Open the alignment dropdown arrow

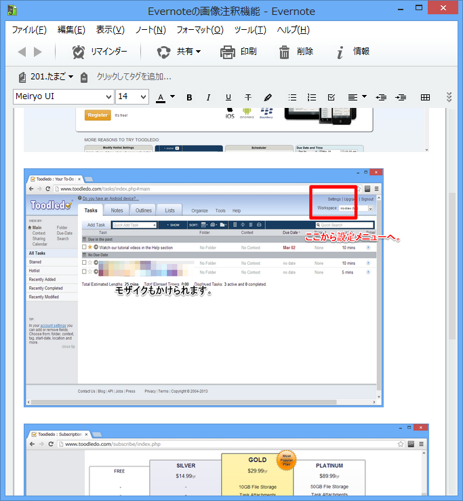[365, 96]
